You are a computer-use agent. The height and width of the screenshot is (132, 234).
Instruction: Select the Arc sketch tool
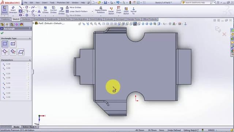coord(27,11)
